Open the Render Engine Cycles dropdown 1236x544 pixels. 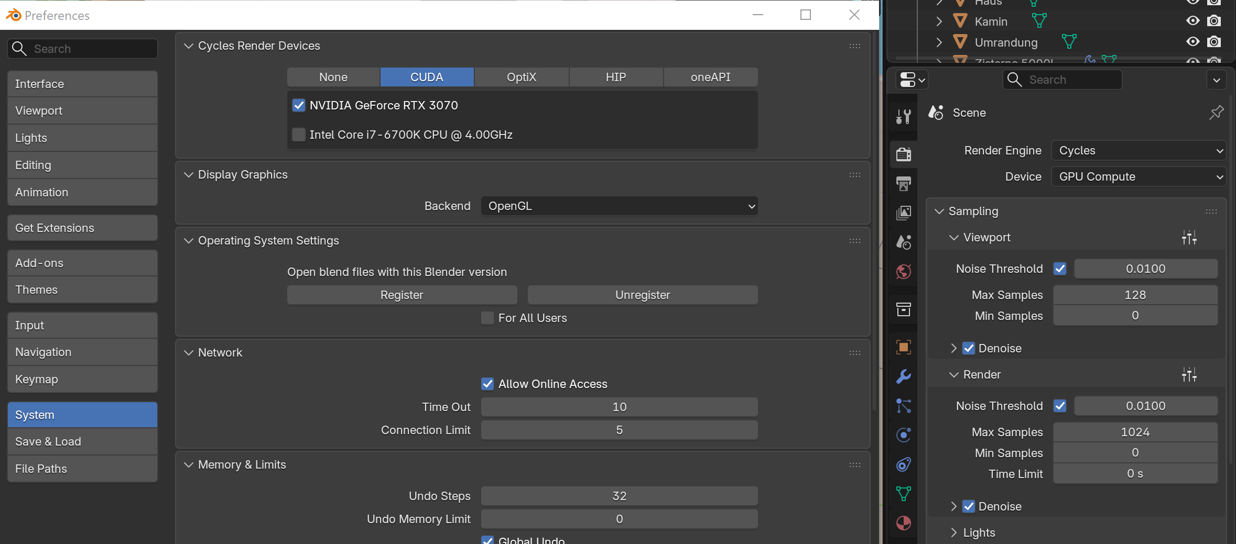click(1139, 150)
